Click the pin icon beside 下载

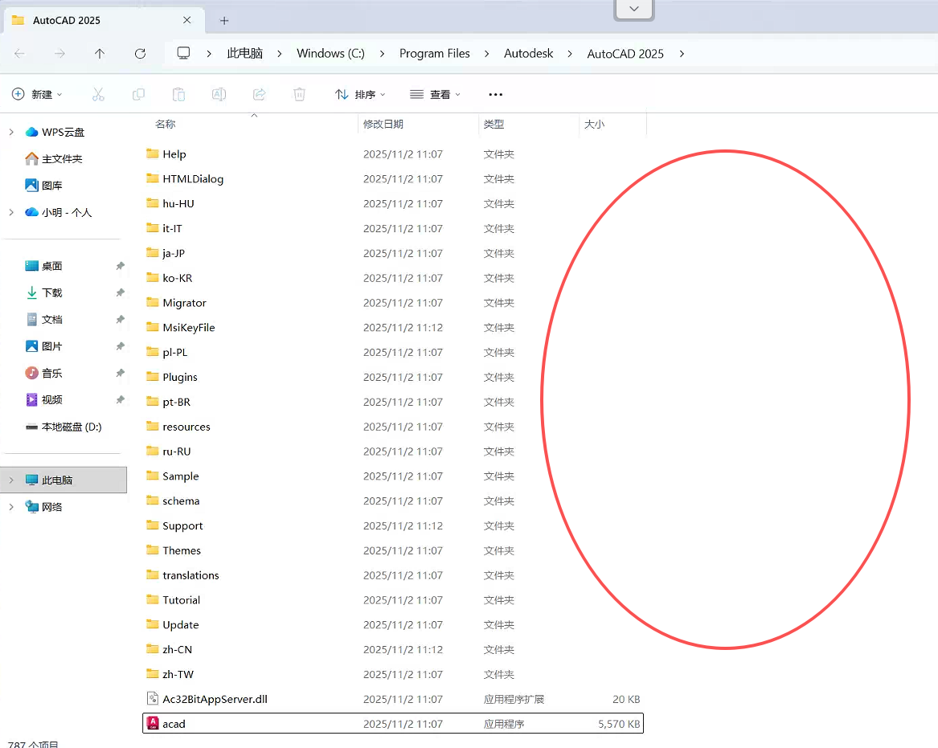119,292
